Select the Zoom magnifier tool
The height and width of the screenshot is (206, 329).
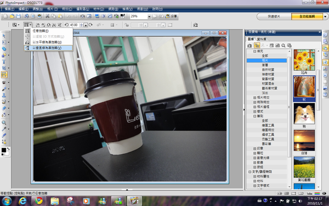(4, 123)
